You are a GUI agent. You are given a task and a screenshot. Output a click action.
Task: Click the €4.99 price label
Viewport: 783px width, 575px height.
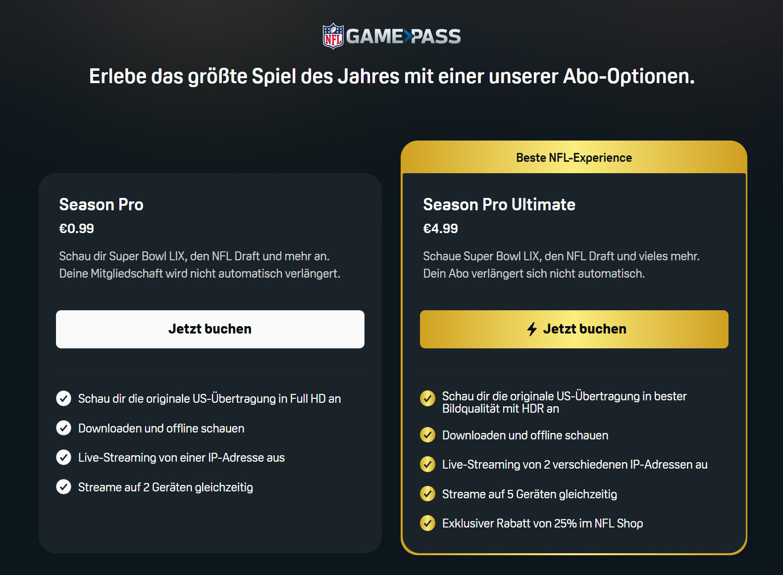pyautogui.click(x=440, y=229)
